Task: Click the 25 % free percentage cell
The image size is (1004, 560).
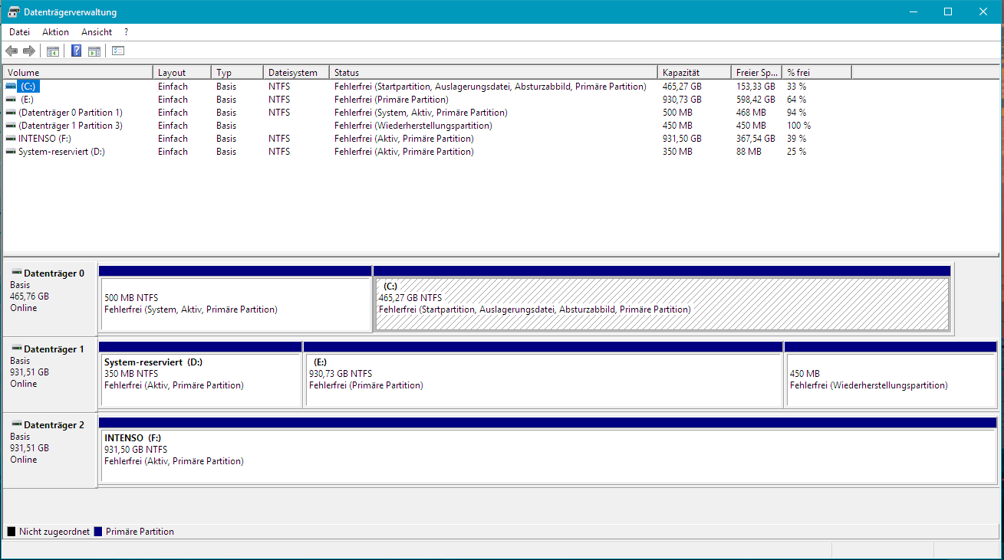Action: pyautogui.click(x=796, y=152)
